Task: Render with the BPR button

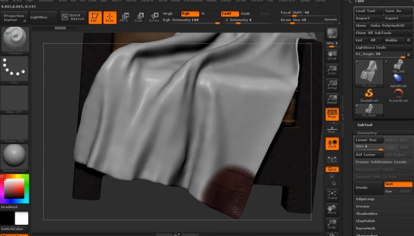Action: (332, 33)
